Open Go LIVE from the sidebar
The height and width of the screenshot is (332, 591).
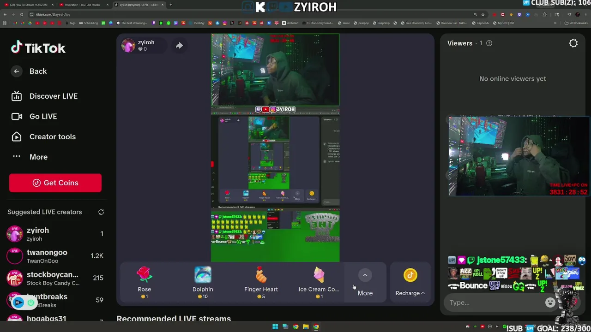point(34,116)
